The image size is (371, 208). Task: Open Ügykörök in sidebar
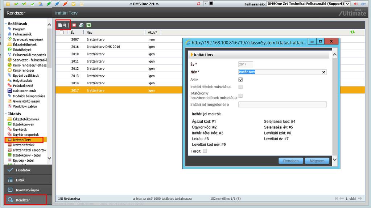[x=20, y=130]
